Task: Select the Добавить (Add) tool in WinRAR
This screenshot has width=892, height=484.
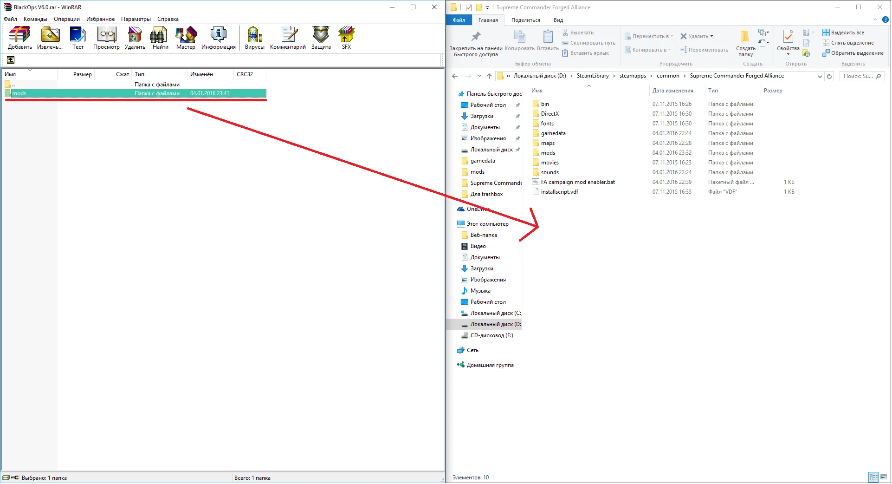Action: 19,38
